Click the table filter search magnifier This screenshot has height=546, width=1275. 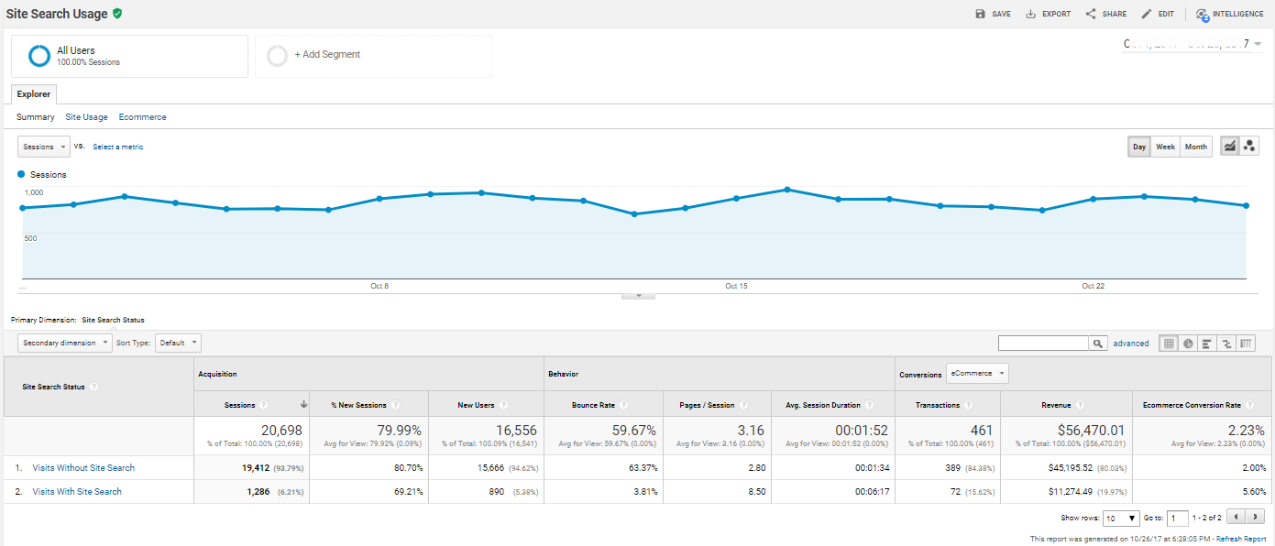[x=1098, y=342]
